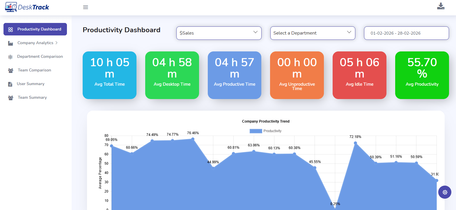Viewport: 456px width, 210px height.
Task: Go to the User Summary page
Action: point(31,84)
